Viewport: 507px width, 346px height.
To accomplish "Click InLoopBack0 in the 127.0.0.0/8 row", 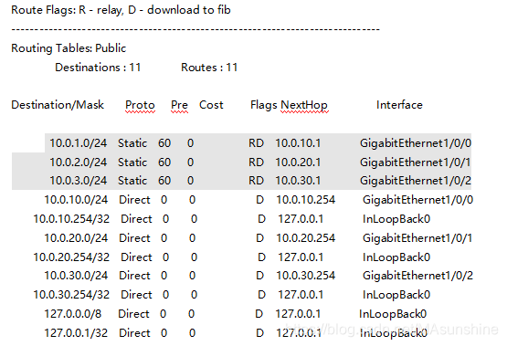I will (x=393, y=314).
